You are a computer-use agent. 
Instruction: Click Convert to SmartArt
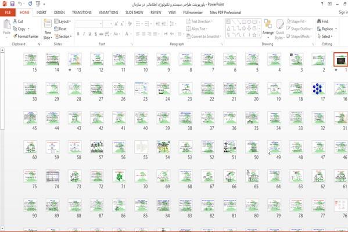(x=204, y=37)
